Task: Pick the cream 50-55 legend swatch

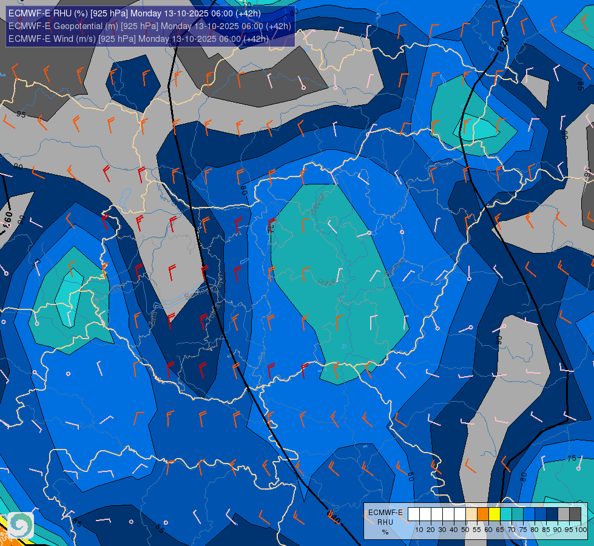Action: [471, 514]
